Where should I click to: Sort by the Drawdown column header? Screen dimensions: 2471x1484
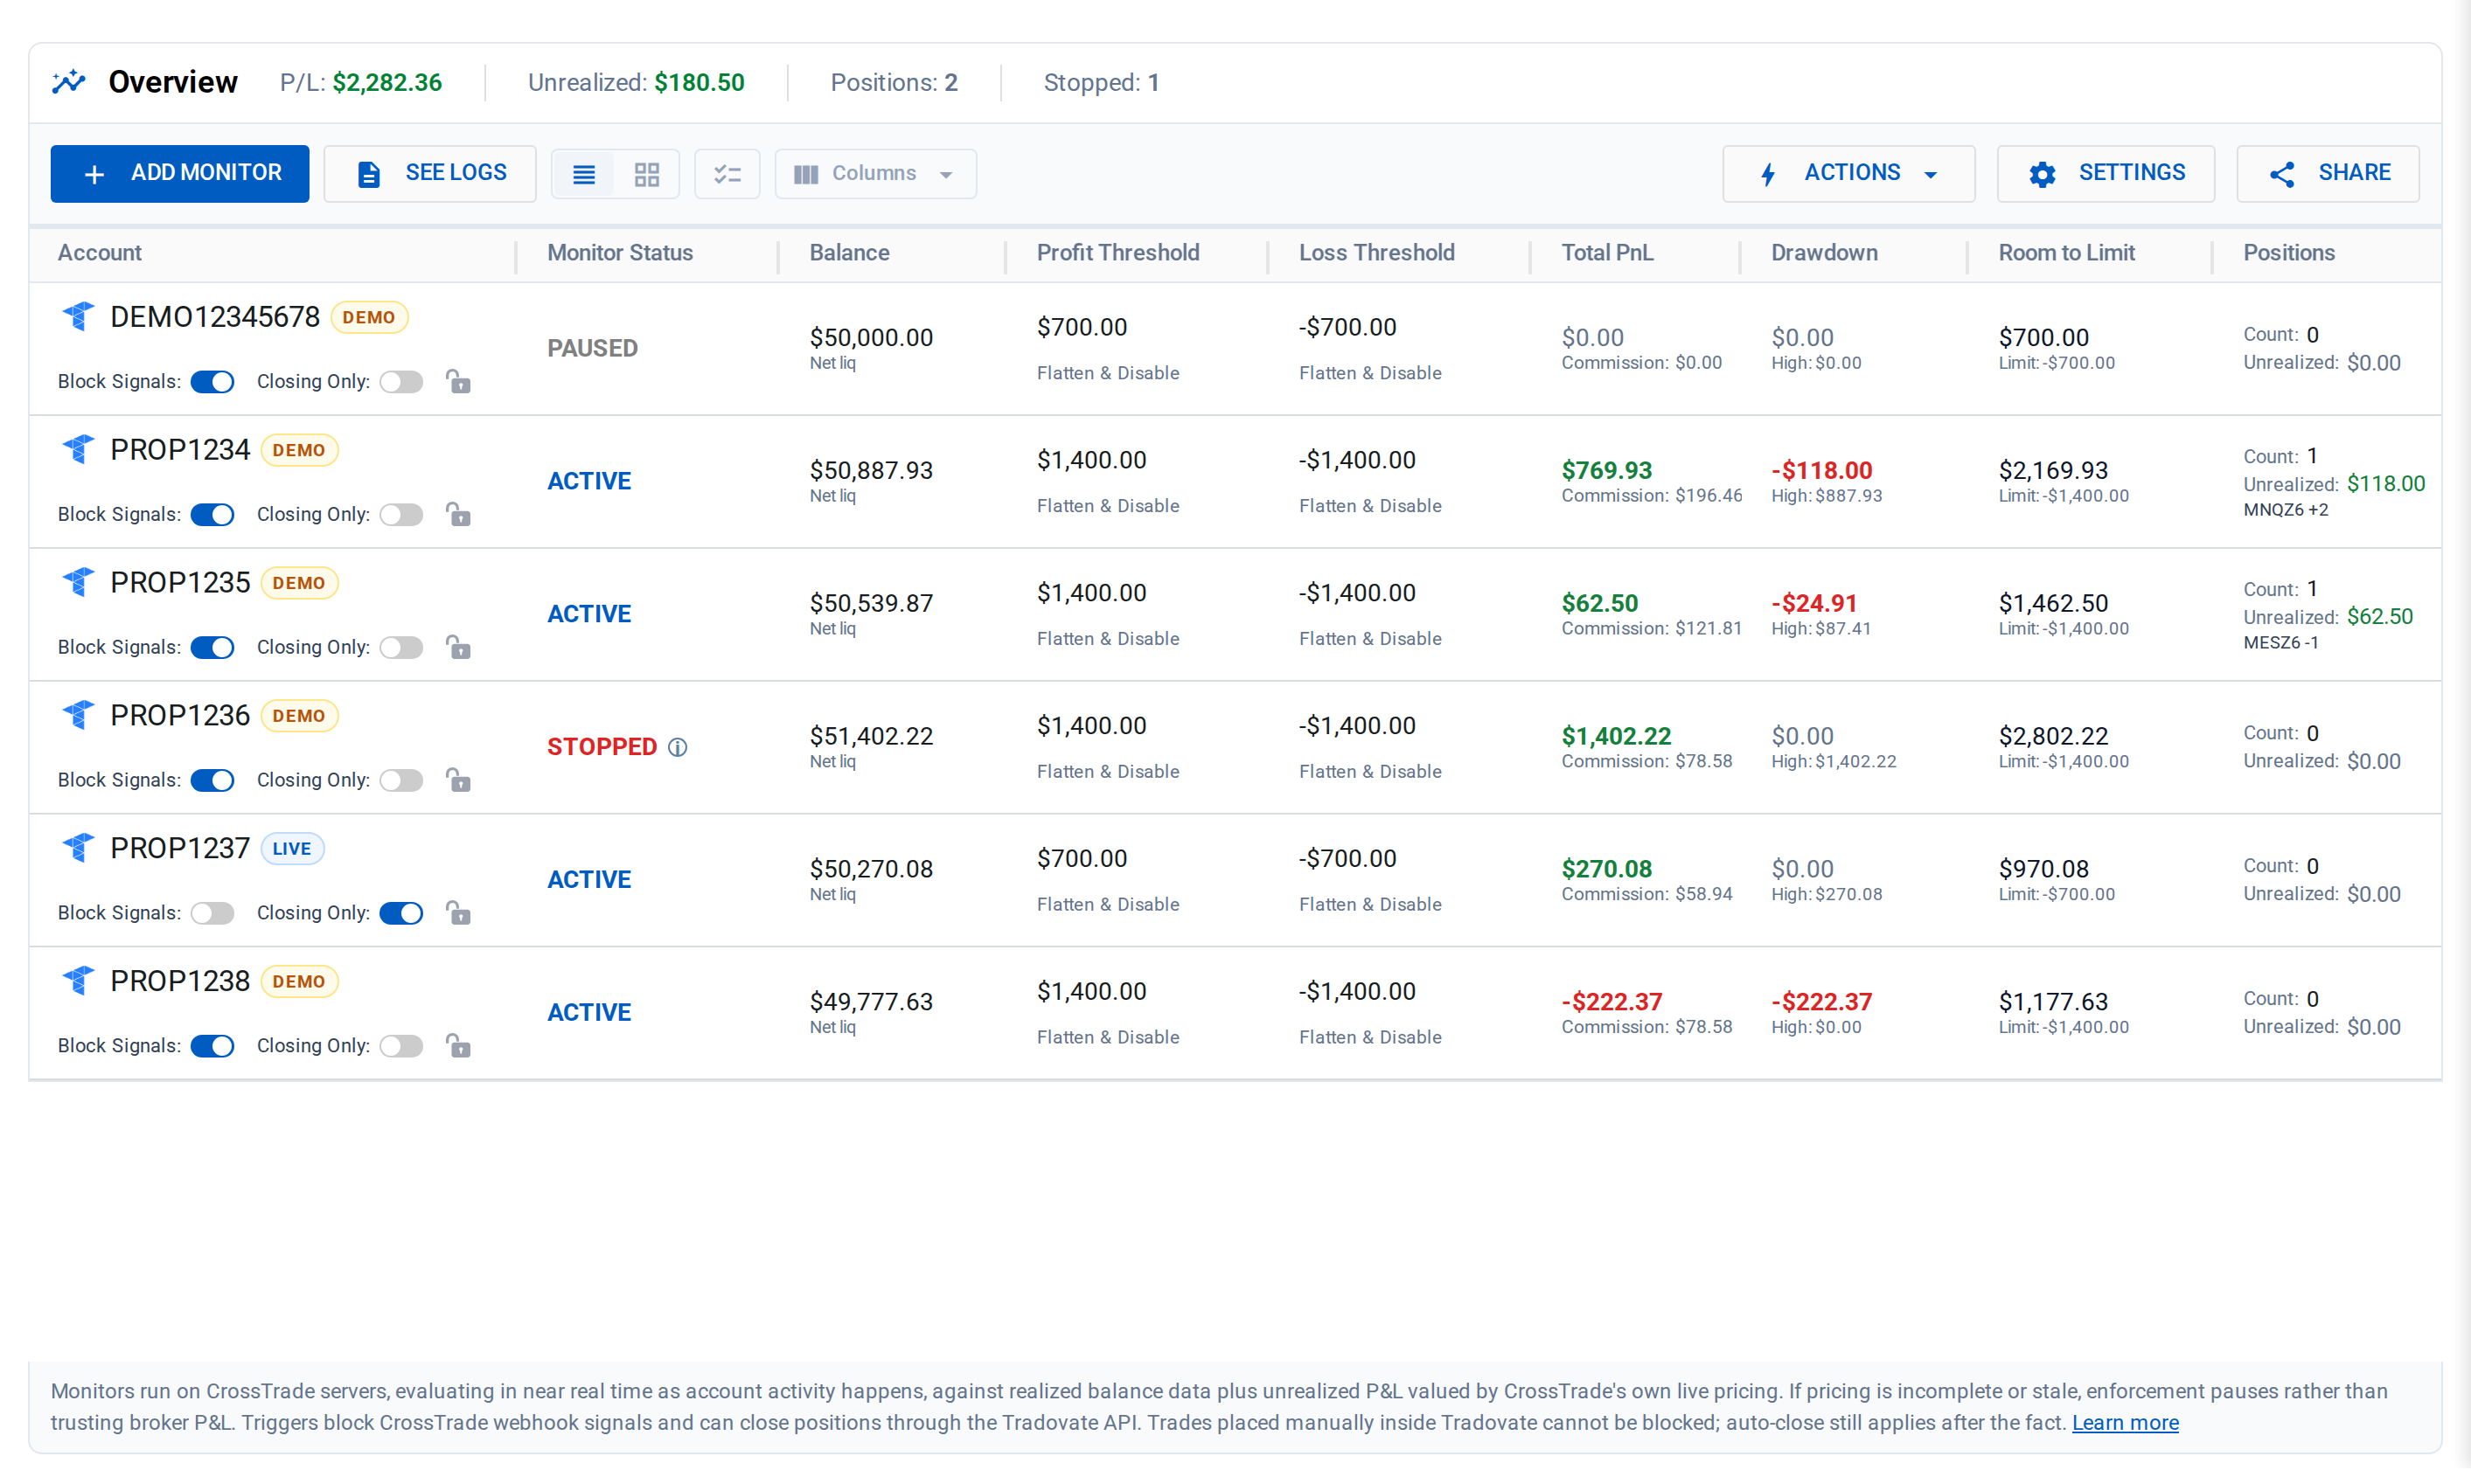tap(1824, 253)
